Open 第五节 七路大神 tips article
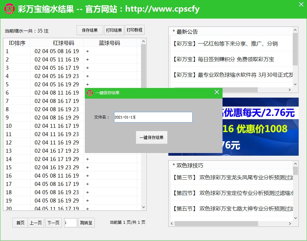Image resolution: width=307 pixels, height=241 pixels. [x=232, y=208]
